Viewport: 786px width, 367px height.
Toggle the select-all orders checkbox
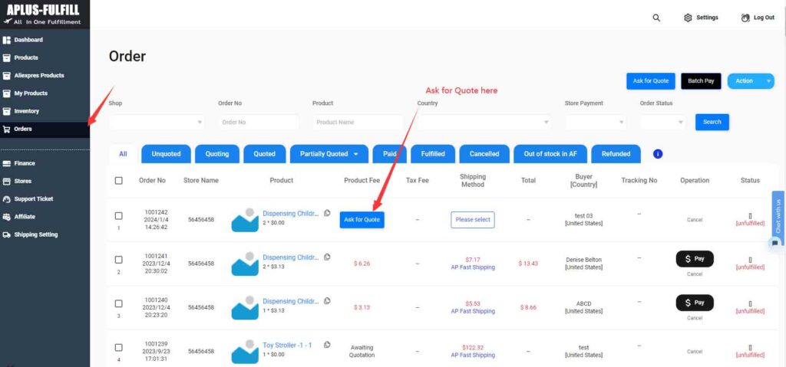coord(118,181)
